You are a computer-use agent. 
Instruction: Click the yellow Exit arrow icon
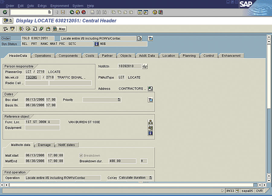point(78,12)
